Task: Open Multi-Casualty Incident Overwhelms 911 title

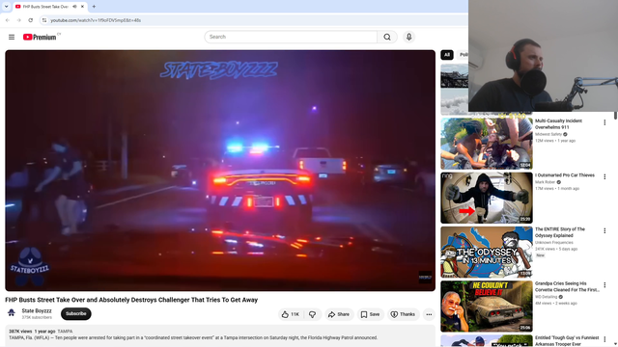Action: [558, 124]
